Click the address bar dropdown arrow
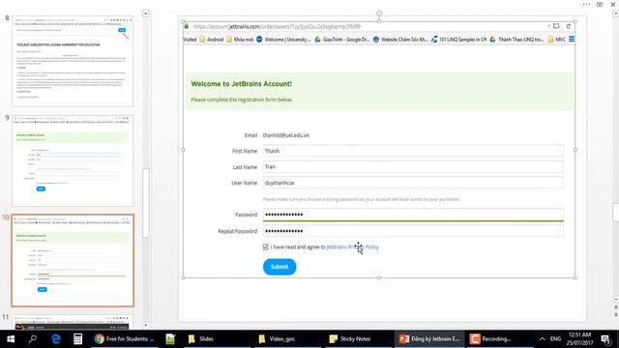Viewport: 619px width, 348px height. [548, 26]
